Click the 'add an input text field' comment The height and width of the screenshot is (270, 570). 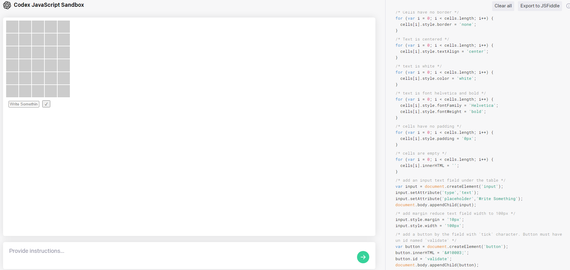450,180
